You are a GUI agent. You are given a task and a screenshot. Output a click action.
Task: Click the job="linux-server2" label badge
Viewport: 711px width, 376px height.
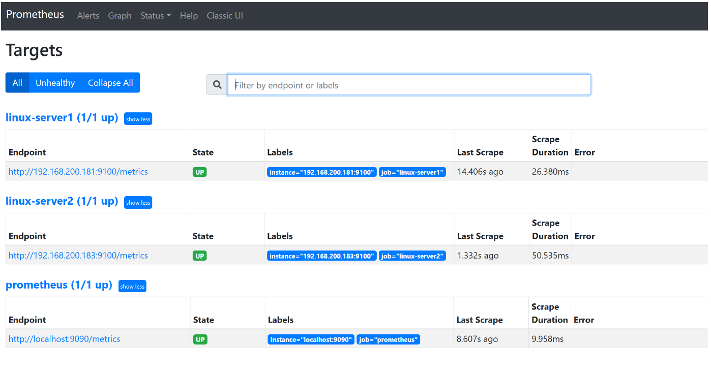tap(412, 256)
